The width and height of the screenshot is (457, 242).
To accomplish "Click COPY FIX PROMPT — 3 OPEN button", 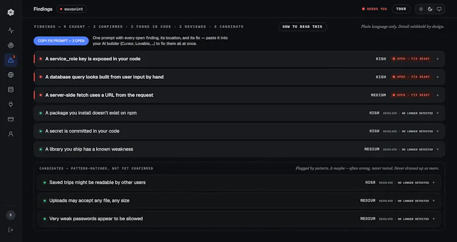I will pyautogui.click(x=61, y=41).
